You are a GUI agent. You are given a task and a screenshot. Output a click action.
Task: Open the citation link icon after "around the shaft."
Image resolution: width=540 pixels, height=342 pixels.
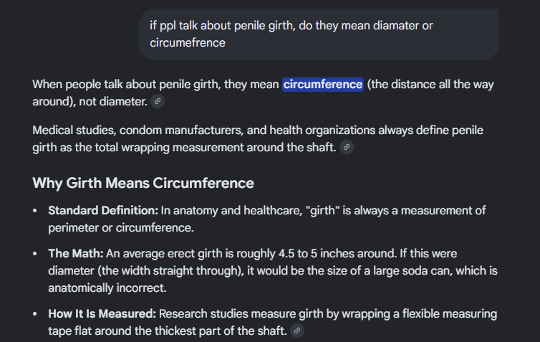point(347,147)
